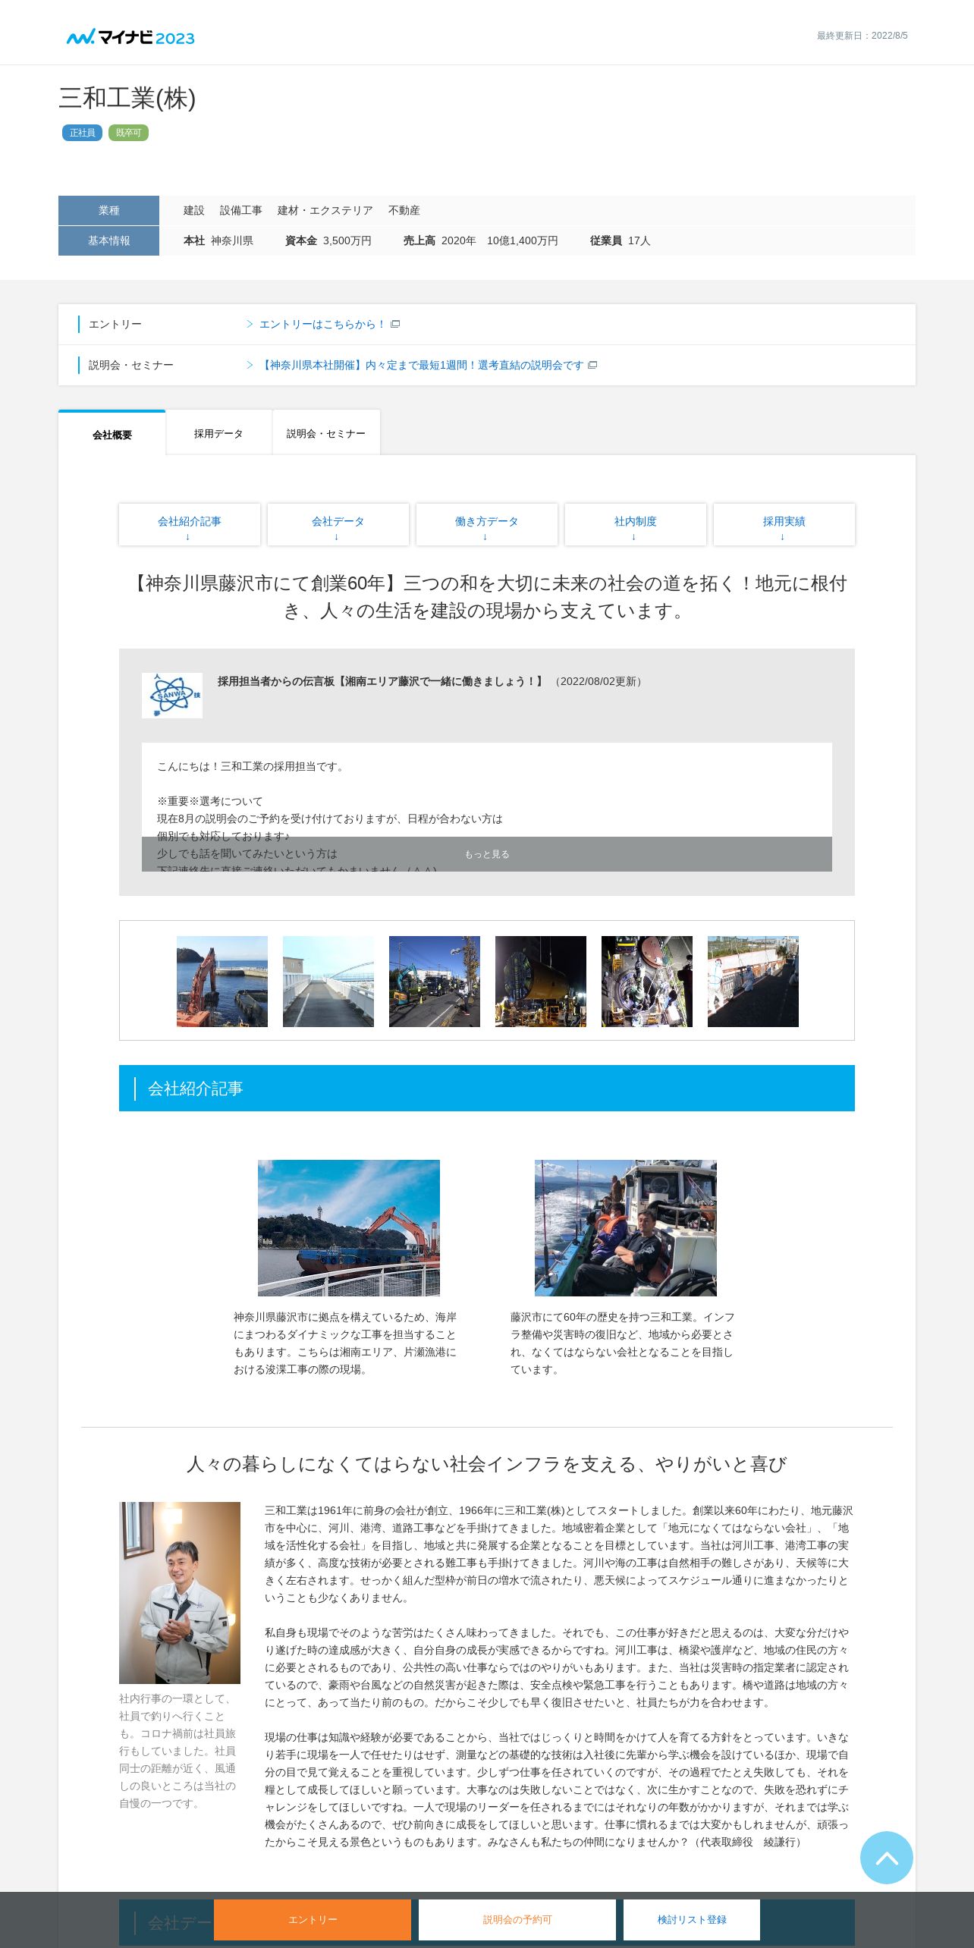Click the 設備工事 industry label

pos(241,210)
